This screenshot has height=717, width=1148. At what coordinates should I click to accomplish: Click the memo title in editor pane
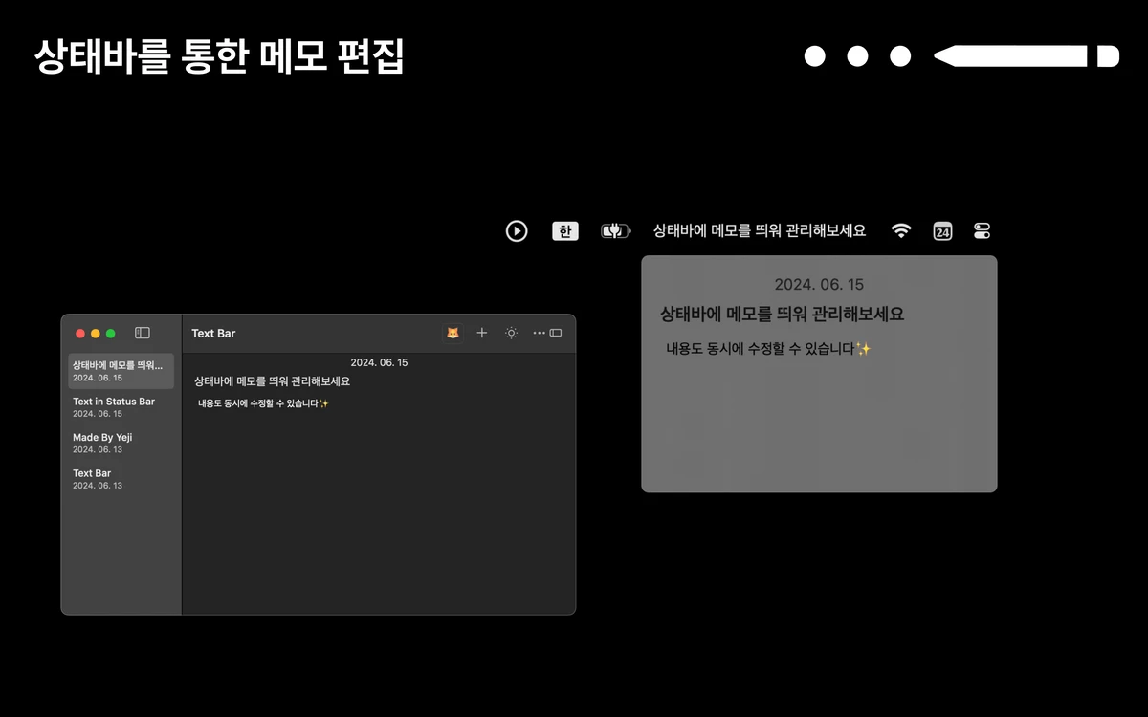pos(273,380)
